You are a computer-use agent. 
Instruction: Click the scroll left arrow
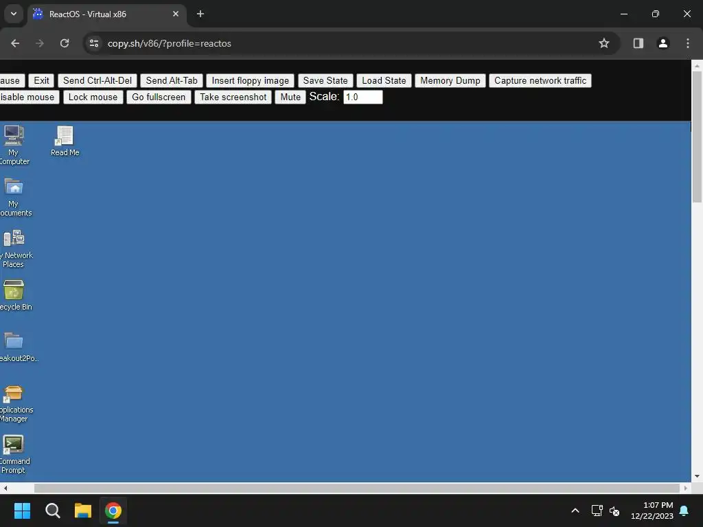[x=5, y=488]
